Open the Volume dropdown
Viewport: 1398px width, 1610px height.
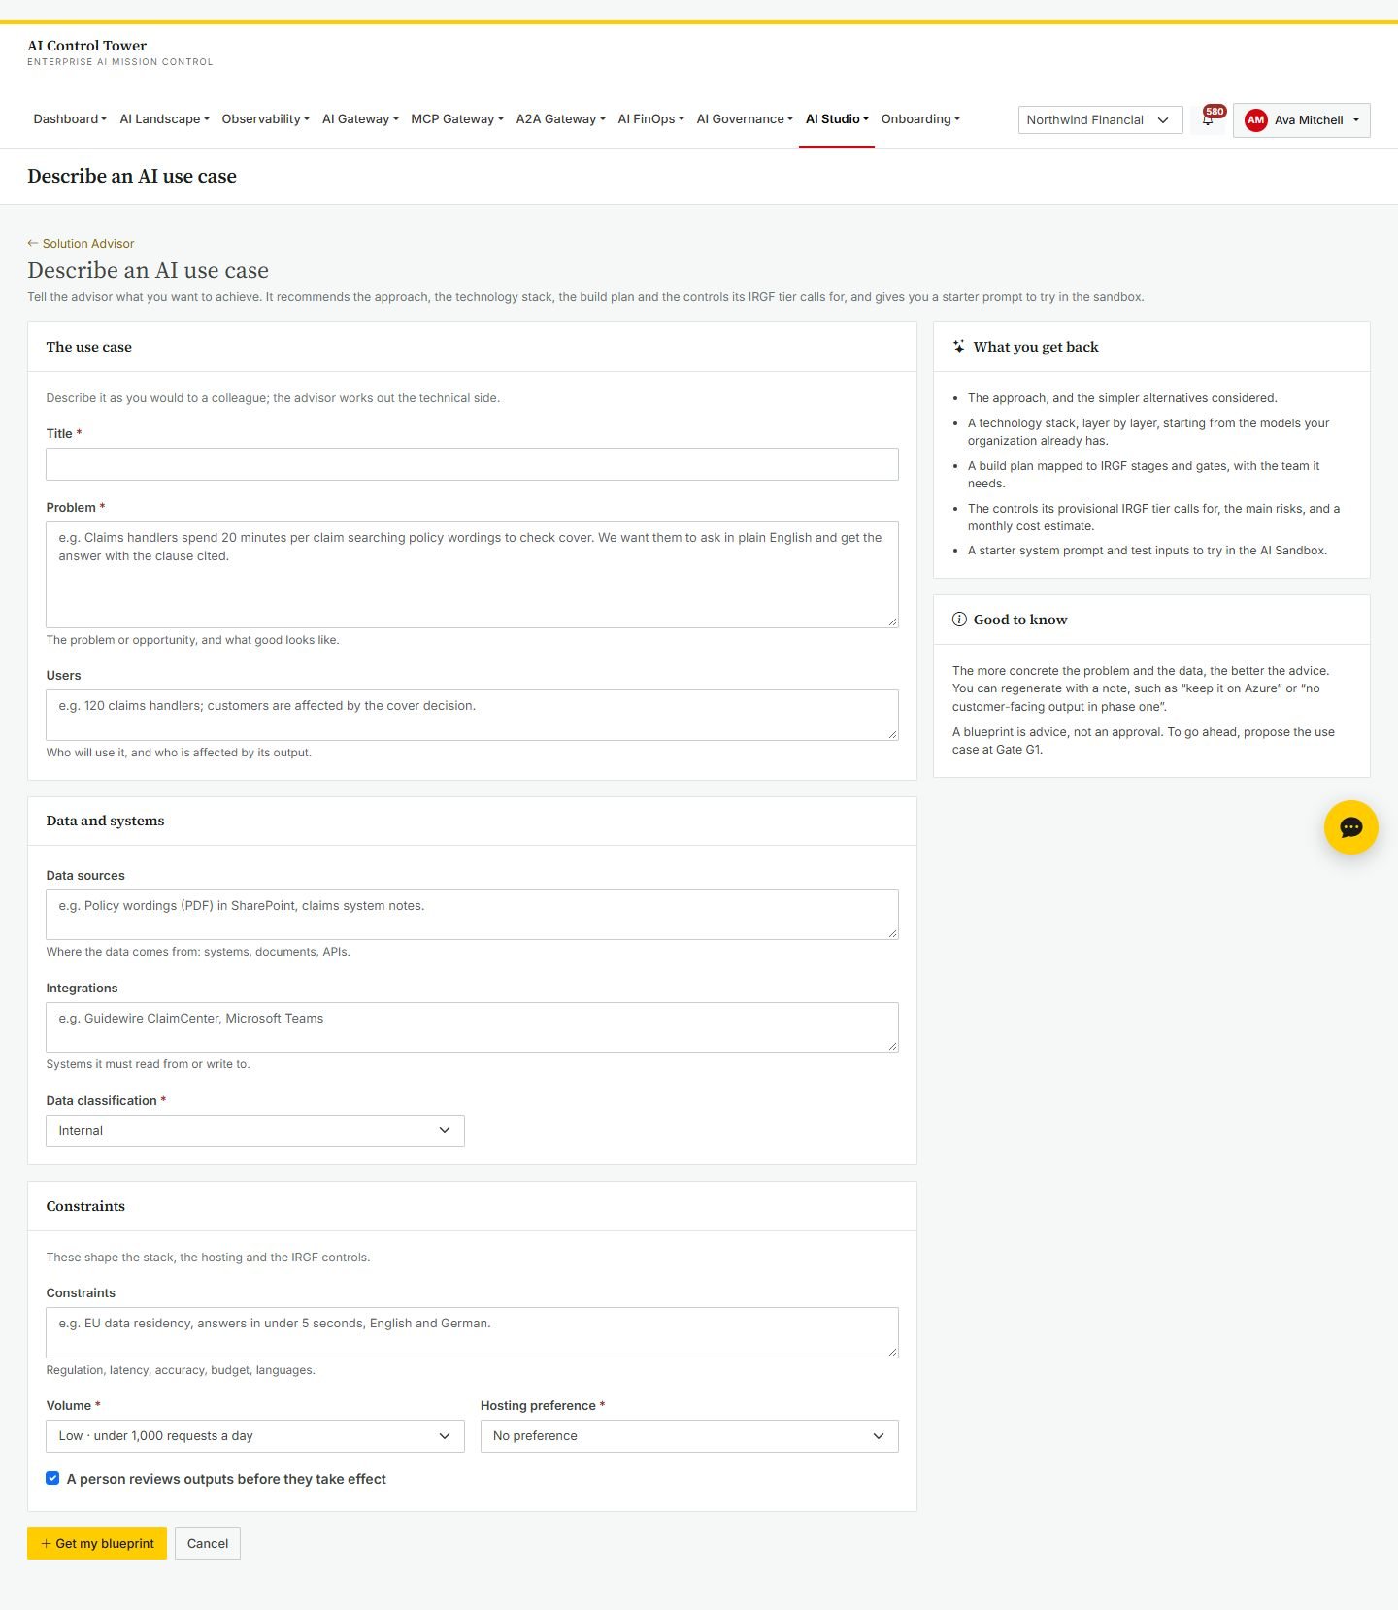click(255, 1435)
